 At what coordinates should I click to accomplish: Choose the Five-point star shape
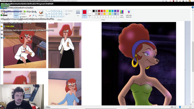52,16
